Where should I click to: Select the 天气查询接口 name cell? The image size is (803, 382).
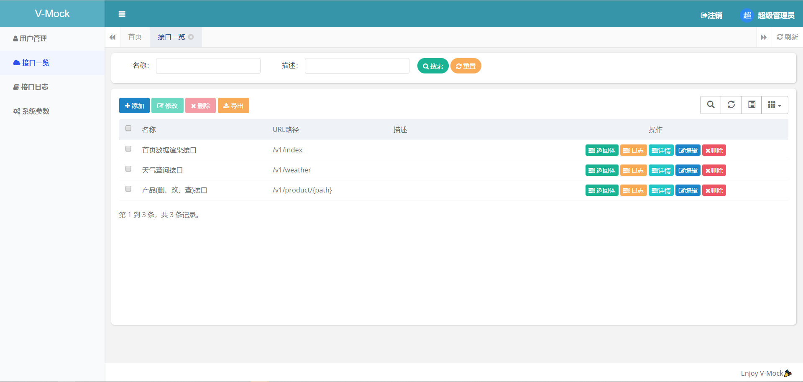point(162,170)
